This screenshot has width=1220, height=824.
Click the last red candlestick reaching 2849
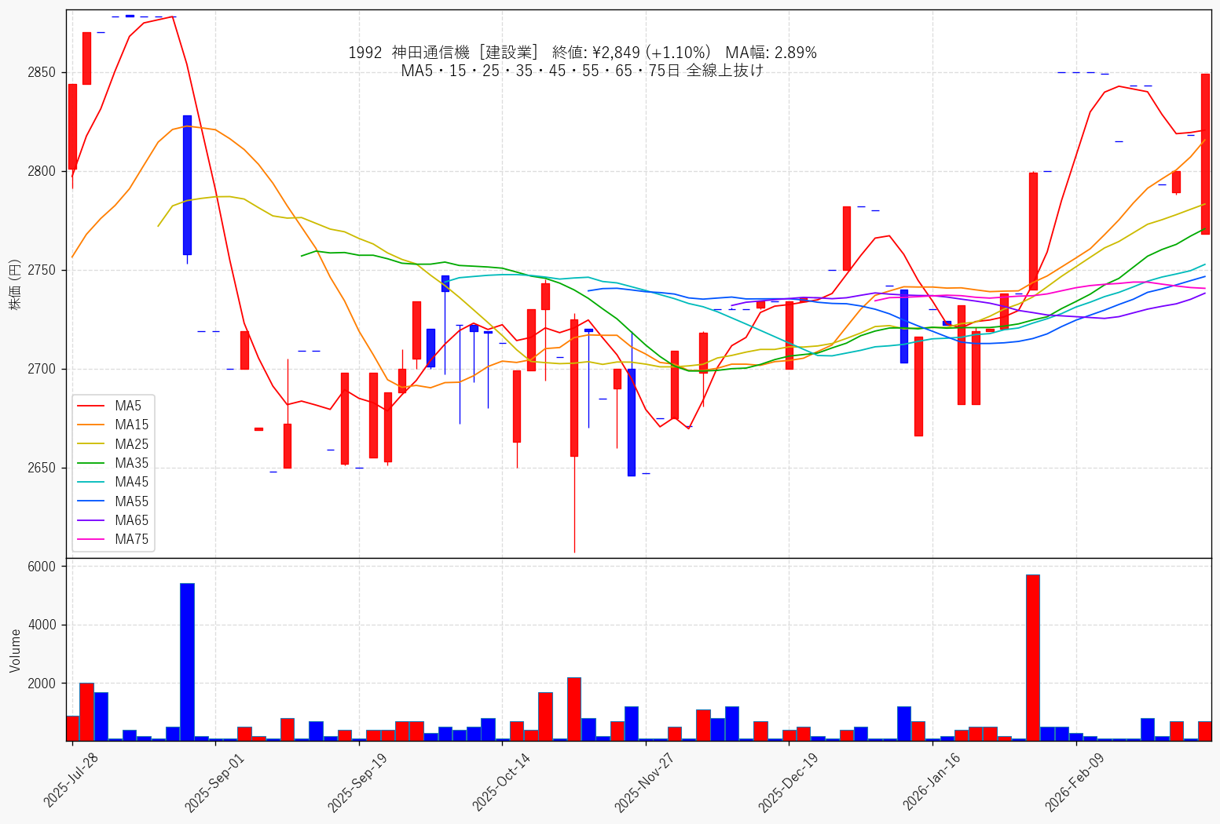coord(1205,154)
